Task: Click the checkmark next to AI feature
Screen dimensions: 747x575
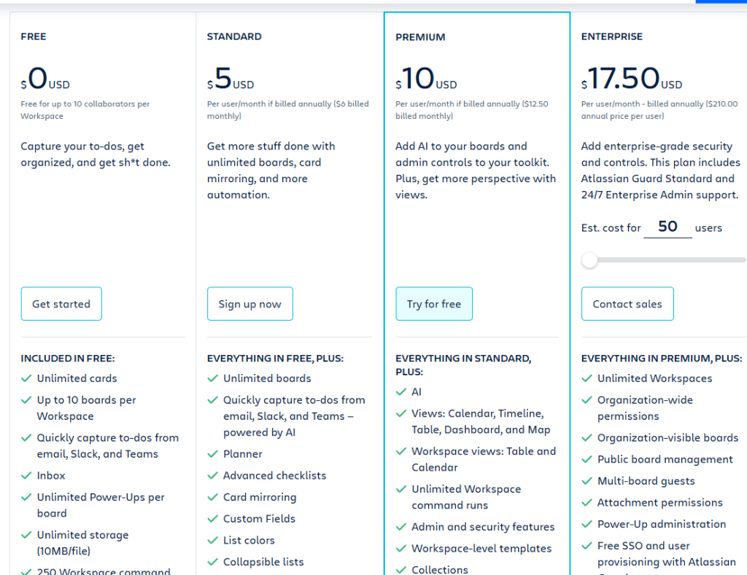Action: pyautogui.click(x=401, y=392)
